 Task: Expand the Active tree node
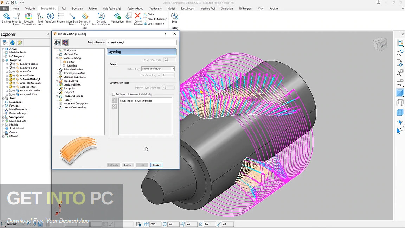pos(3,49)
